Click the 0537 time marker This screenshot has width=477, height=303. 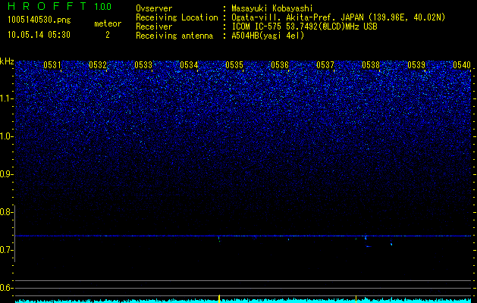[x=325, y=65]
